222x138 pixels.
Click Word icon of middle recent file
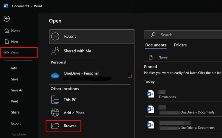pyautogui.click(x=151, y=109)
